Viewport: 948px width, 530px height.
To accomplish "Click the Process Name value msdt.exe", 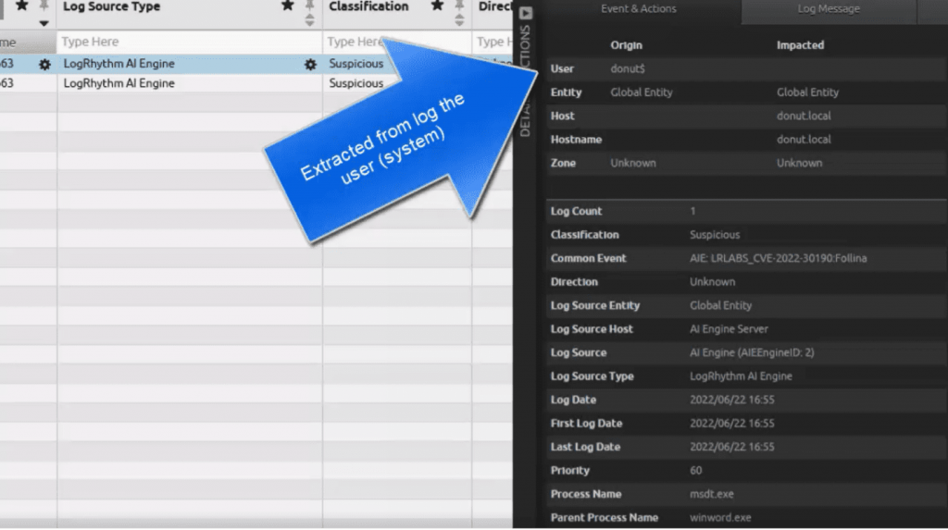I will point(712,494).
